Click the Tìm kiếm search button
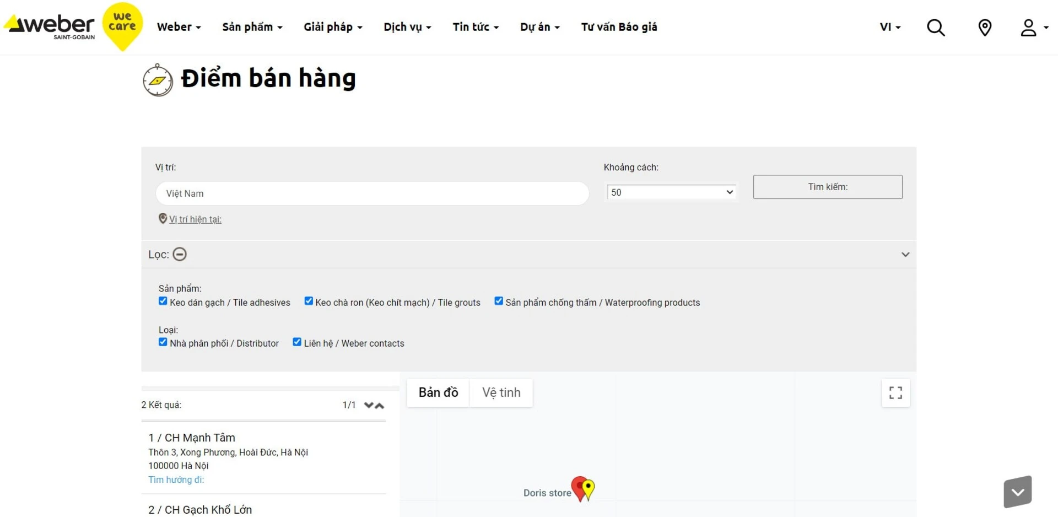 (827, 187)
